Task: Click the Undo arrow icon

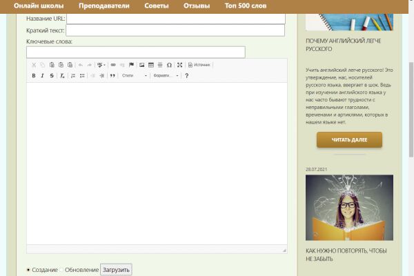Action: (81, 65)
